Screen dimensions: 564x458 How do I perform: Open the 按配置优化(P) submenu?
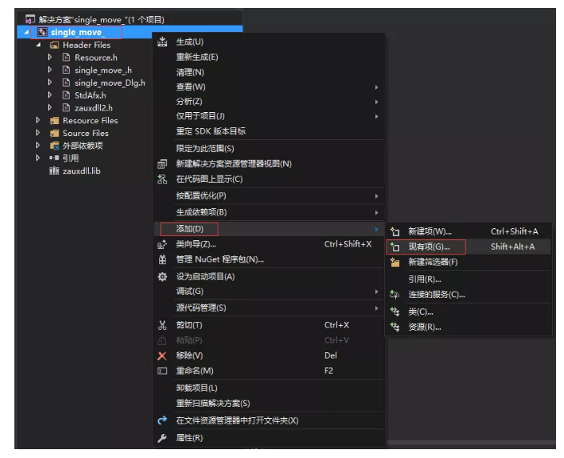coord(269,196)
